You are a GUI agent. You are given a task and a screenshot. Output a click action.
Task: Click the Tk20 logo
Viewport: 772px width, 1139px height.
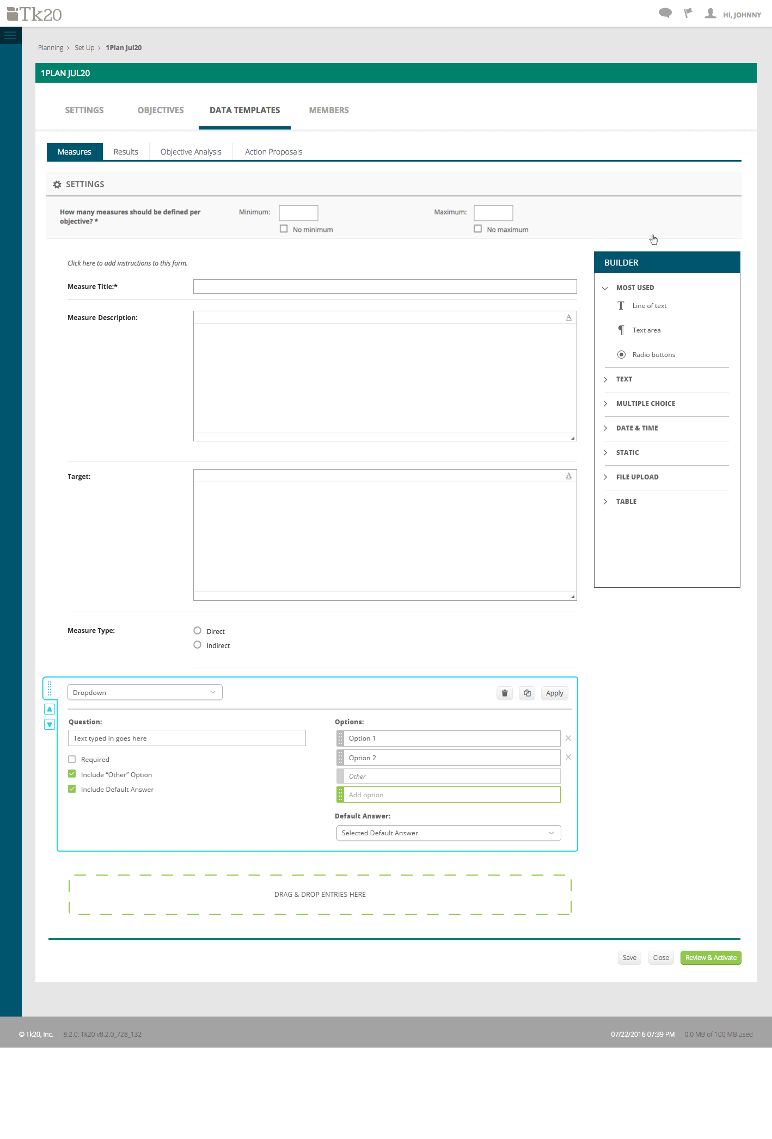coord(34,14)
